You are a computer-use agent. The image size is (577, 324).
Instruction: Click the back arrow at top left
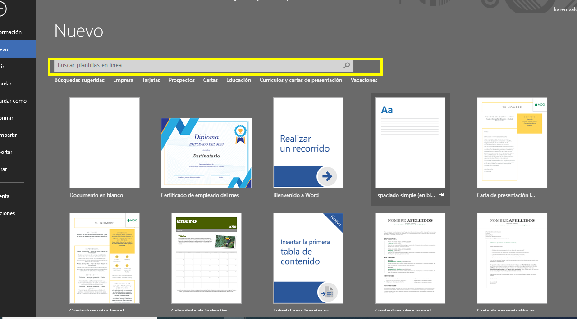click(x=2, y=9)
